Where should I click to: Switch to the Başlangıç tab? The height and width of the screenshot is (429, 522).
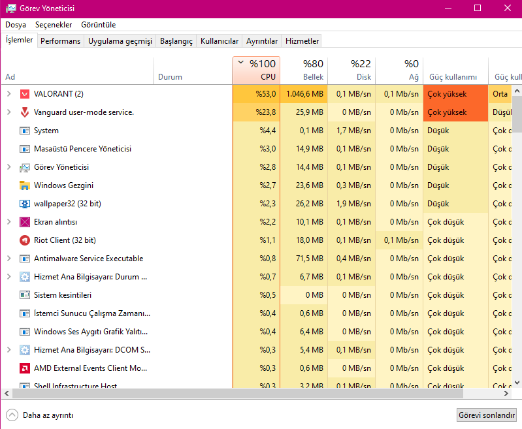(x=176, y=41)
